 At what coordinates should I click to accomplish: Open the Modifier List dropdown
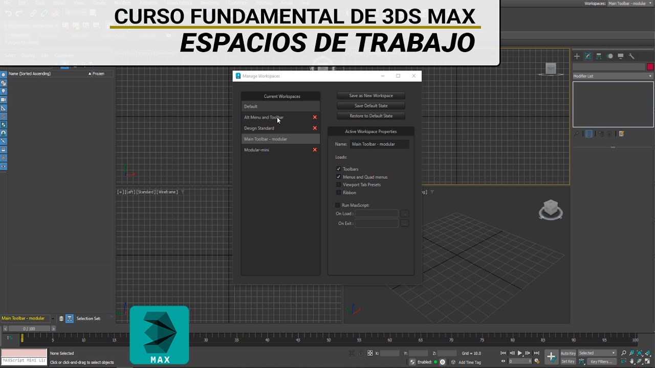click(x=613, y=76)
